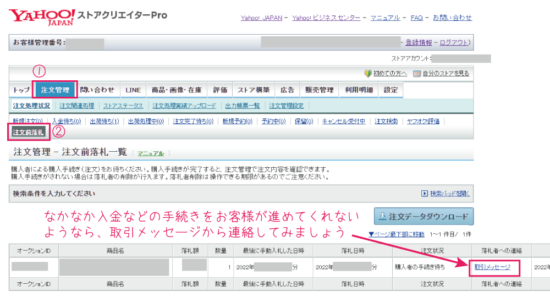Open 自分のストアを見る link

(446, 73)
